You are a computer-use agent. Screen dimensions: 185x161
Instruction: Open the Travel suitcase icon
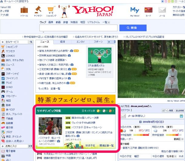click(24, 10)
